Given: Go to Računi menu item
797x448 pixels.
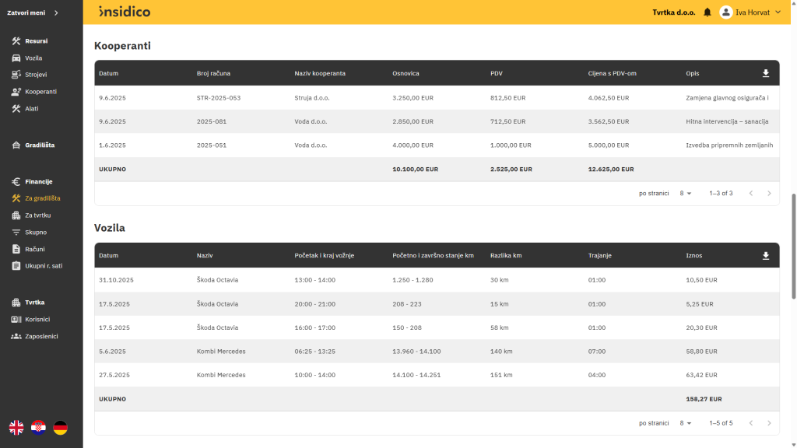Looking at the screenshot, I should [34, 249].
